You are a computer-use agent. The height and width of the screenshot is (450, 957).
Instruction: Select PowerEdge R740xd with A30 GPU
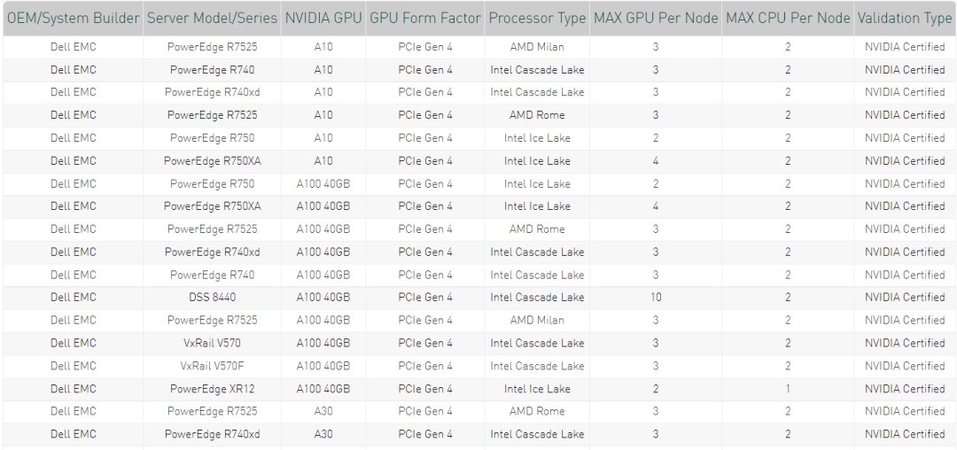(212, 434)
